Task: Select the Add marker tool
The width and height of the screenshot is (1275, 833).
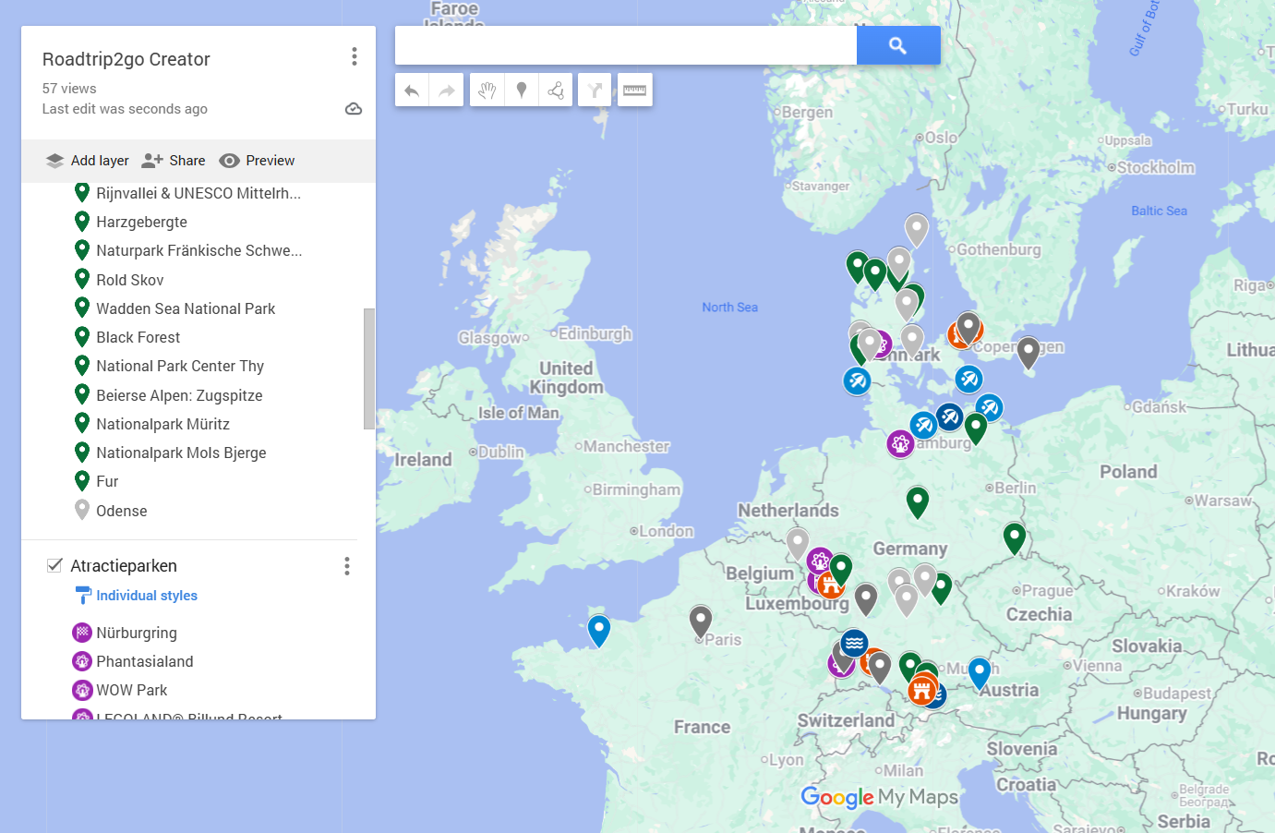Action: click(x=522, y=90)
